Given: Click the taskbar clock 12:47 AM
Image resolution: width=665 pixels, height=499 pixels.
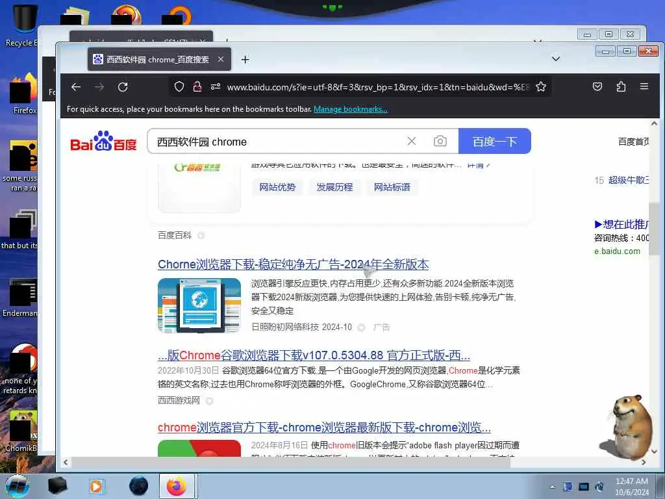Looking at the screenshot, I should [631, 486].
